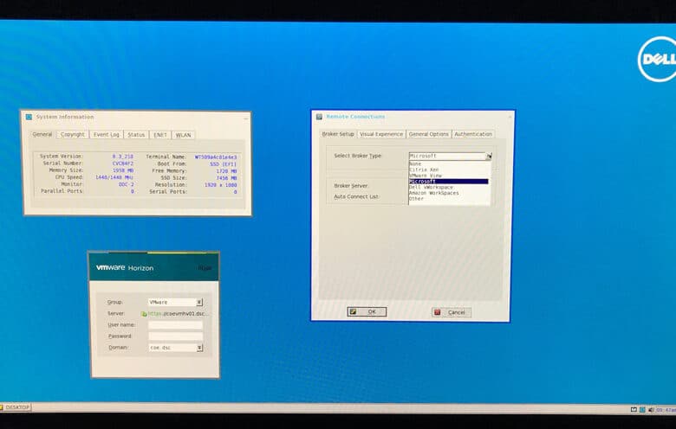Cancel the Remote Connections dialog
Image resolution: width=676 pixels, height=429 pixels.
[x=452, y=312]
